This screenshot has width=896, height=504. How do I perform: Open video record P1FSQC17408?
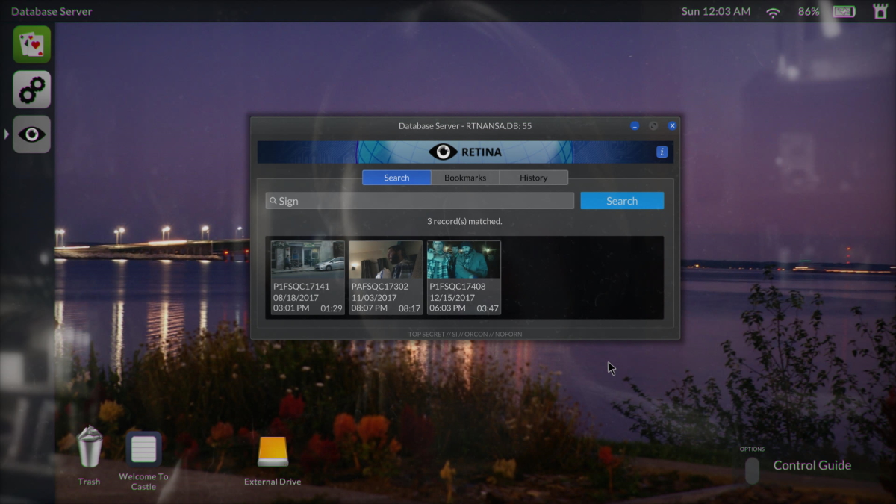pyautogui.click(x=464, y=277)
